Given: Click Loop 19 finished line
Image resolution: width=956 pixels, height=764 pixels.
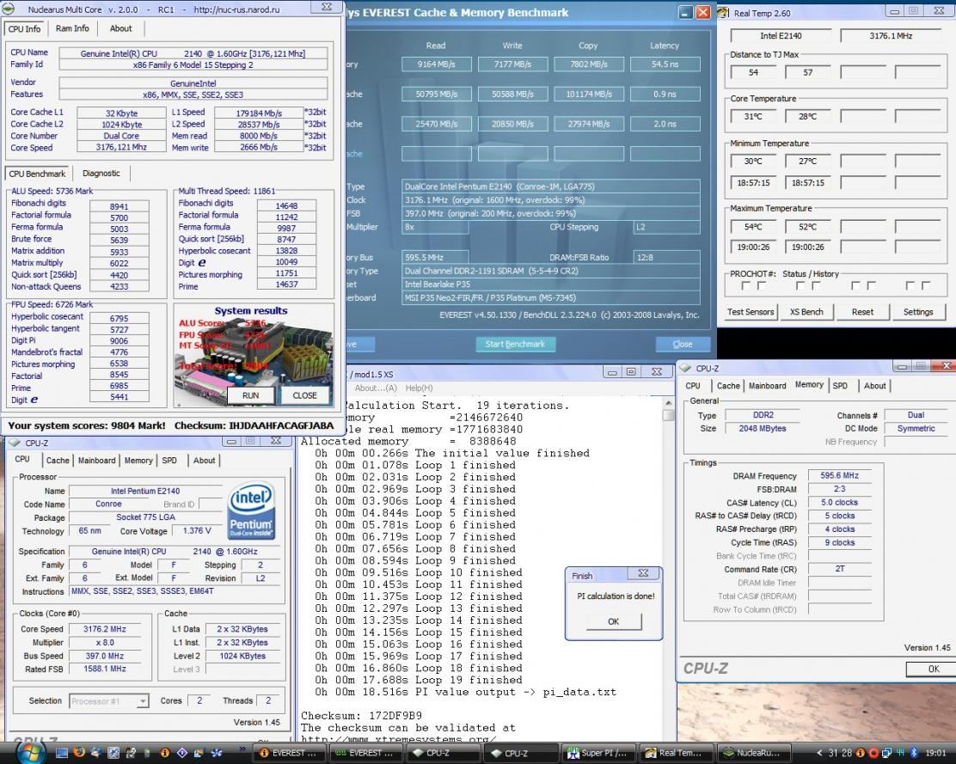Looking at the screenshot, I should 418,680.
